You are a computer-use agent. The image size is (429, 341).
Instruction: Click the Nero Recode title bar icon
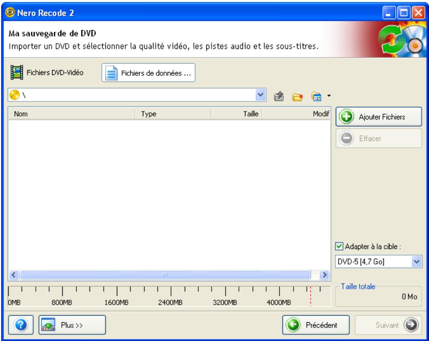tap(10, 12)
